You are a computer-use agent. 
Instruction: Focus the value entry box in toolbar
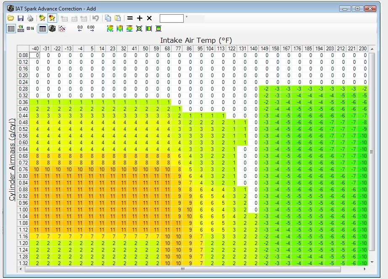click(x=172, y=18)
